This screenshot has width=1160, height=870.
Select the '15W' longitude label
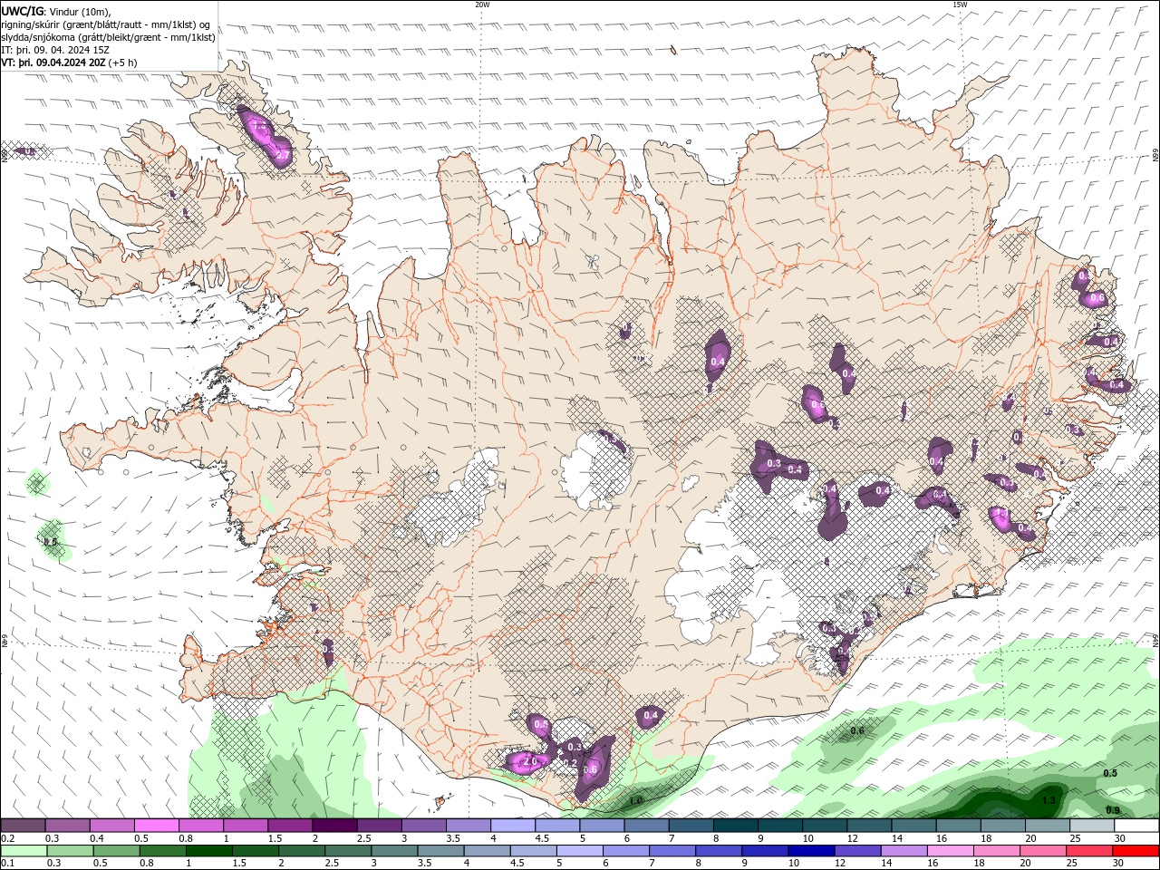click(960, 5)
